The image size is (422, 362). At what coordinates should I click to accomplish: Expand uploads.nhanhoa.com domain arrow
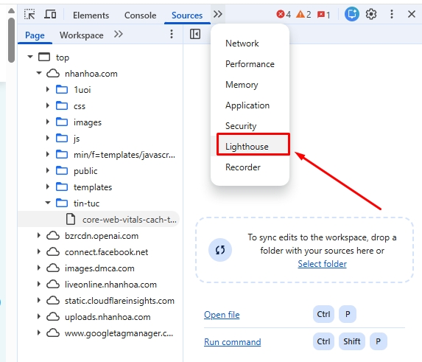39,316
